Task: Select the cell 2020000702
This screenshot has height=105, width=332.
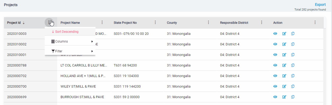Action: pos(30,76)
